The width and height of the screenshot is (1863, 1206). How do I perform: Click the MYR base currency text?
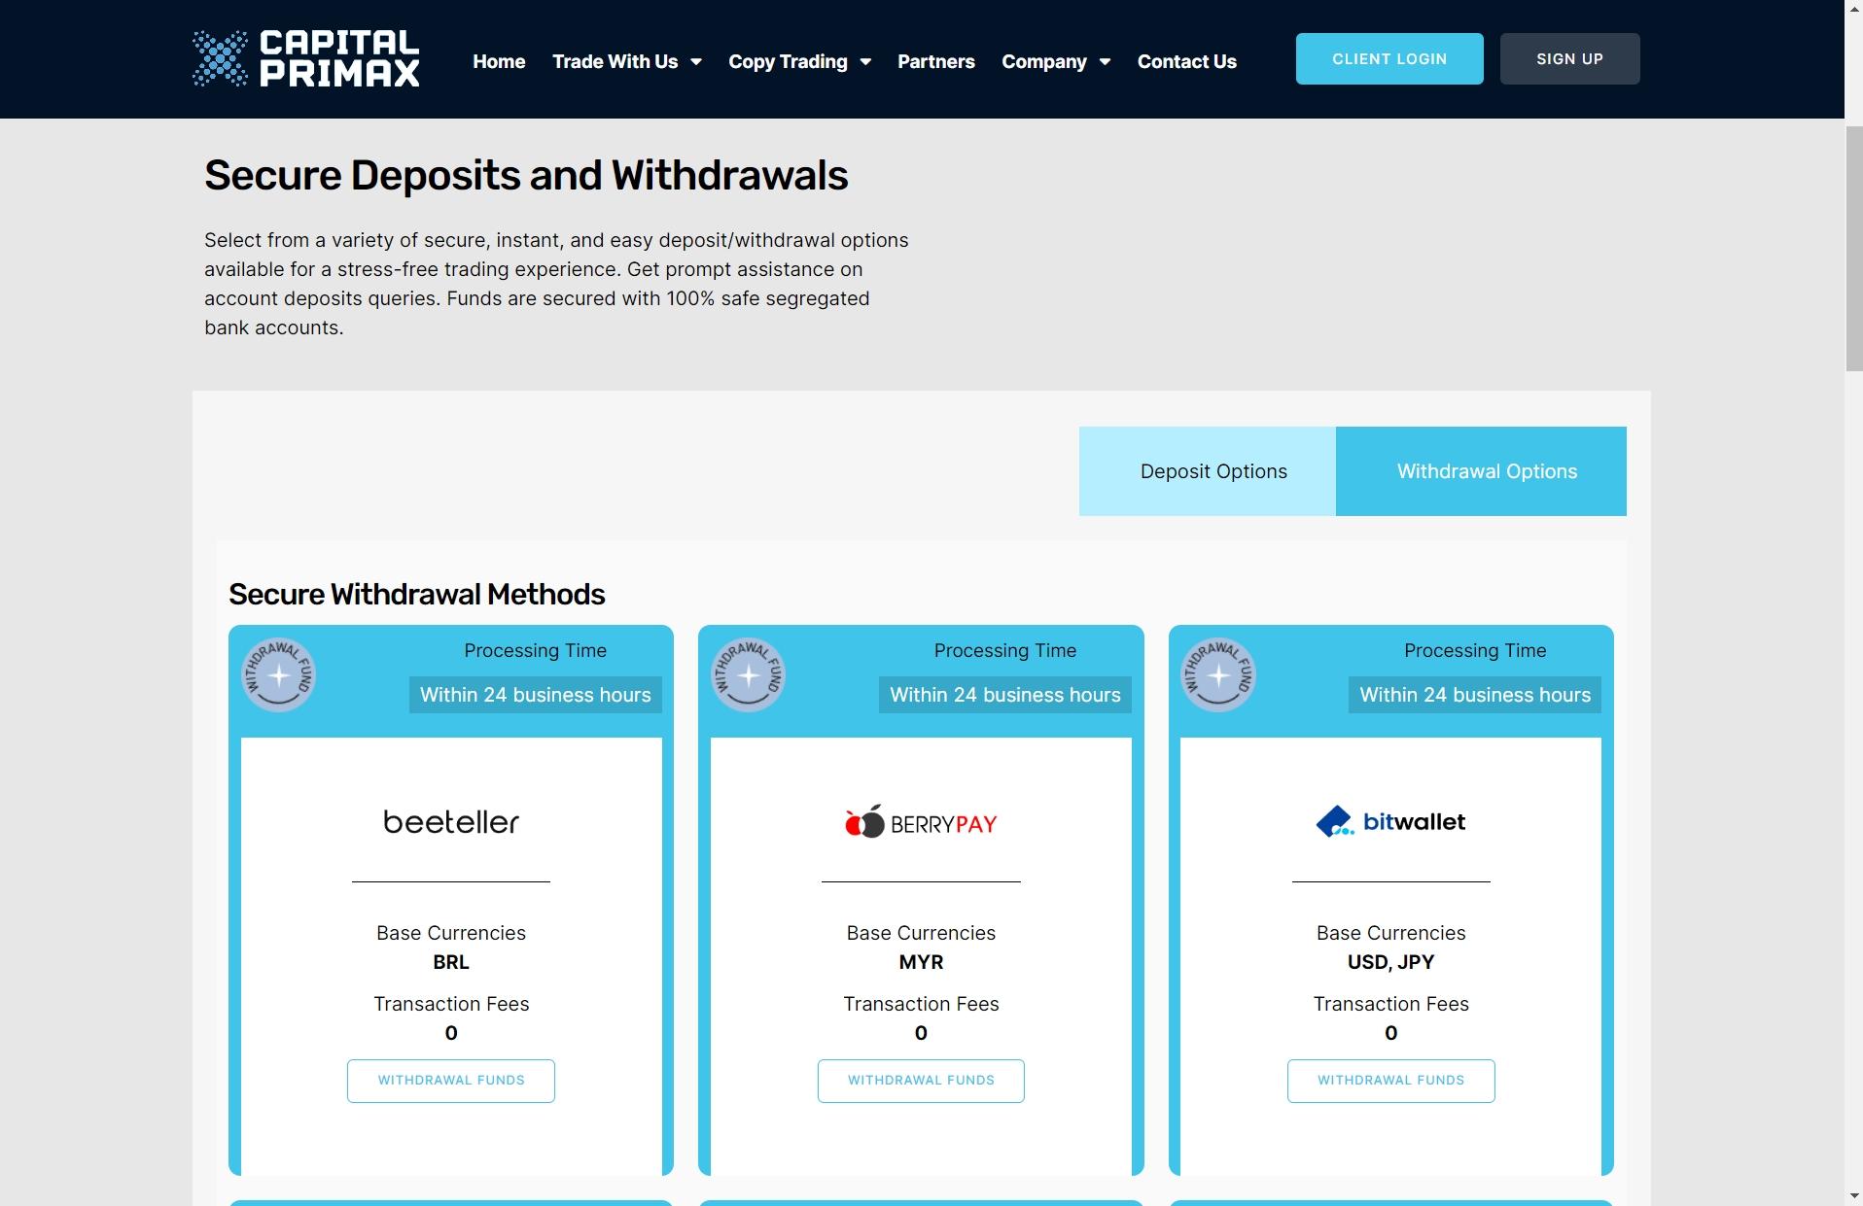(x=921, y=962)
